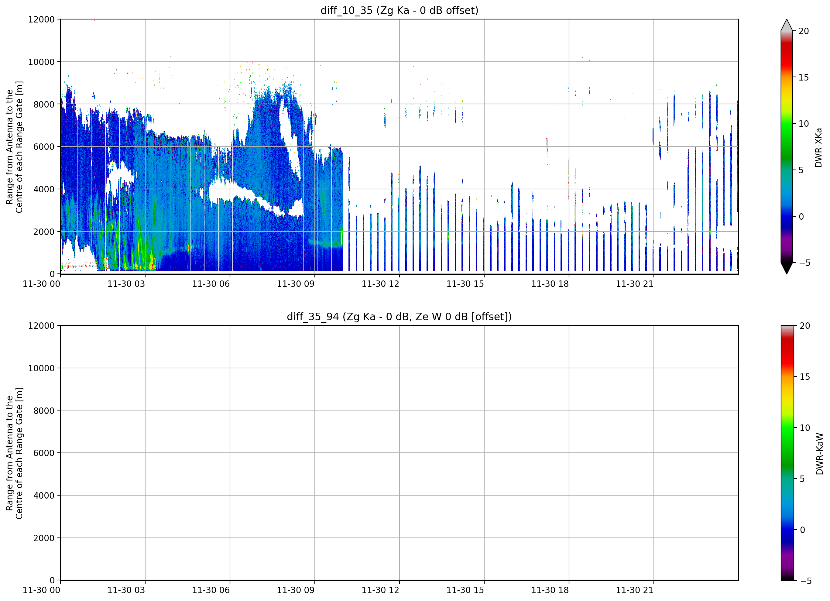Click '11-30 12' time label under the bottom plot
The width and height of the screenshot is (830, 601).
(x=381, y=590)
